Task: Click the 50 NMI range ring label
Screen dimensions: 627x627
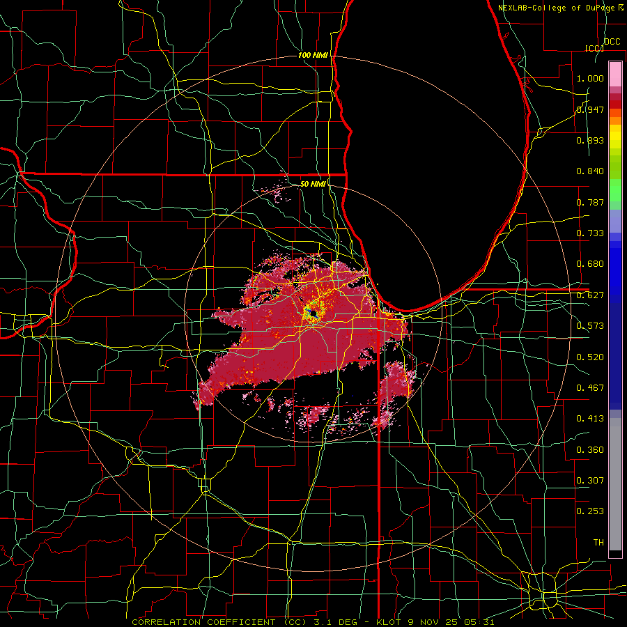Action: [313, 184]
